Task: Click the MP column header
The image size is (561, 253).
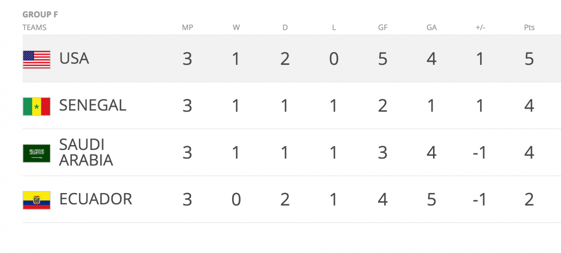Action: (187, 27)
